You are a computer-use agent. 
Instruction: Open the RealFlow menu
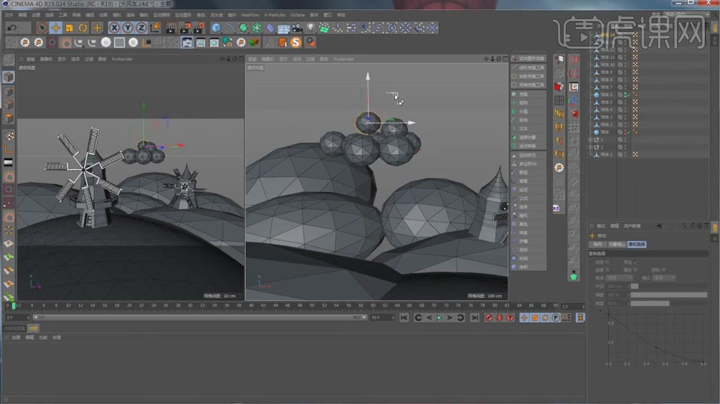[x=249, y=15]
